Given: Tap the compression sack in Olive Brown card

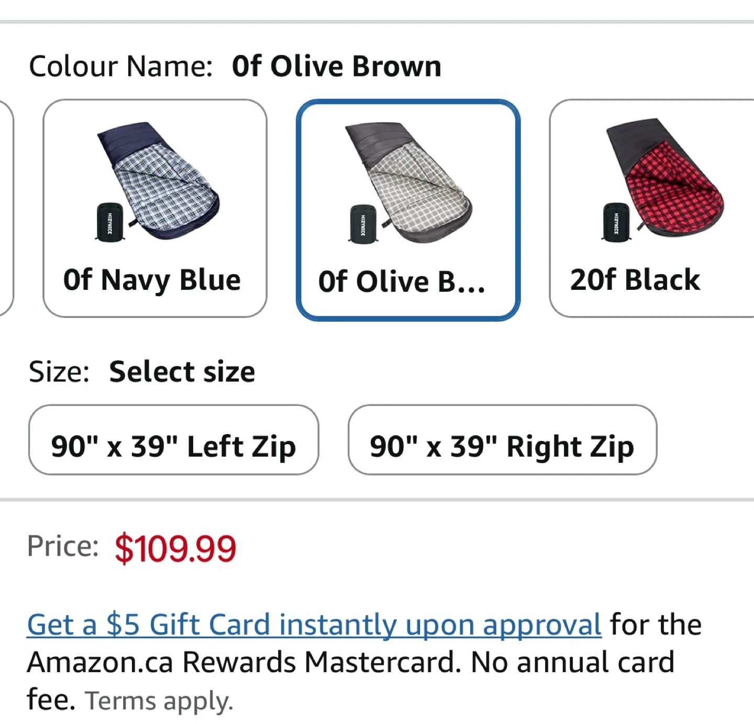Looking at the screenshot, I should tap(361, 223).
